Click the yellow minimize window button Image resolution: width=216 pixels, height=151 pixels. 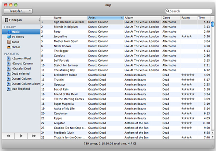[x=11, y=5]
